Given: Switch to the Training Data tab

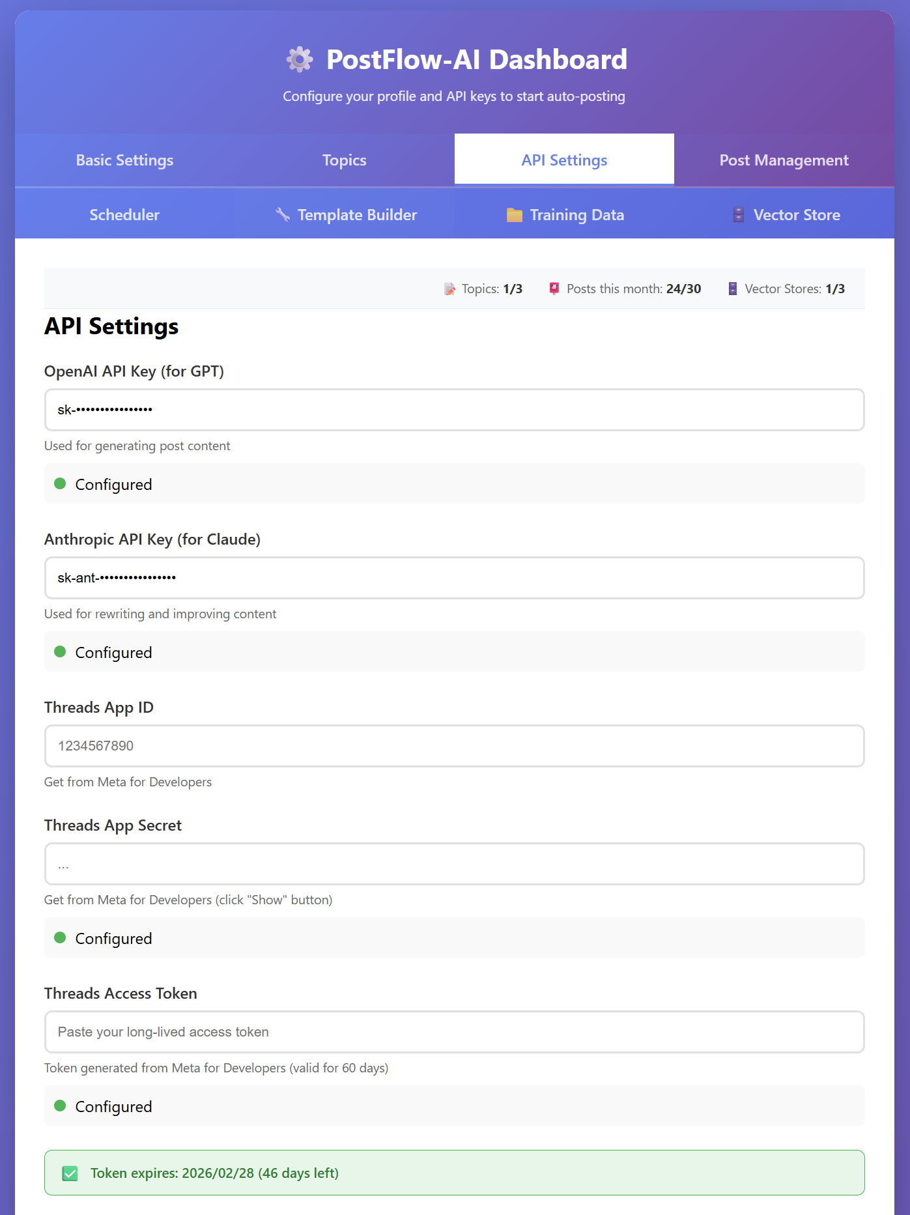Looking at the screenshot, I should tap(564, 214).
